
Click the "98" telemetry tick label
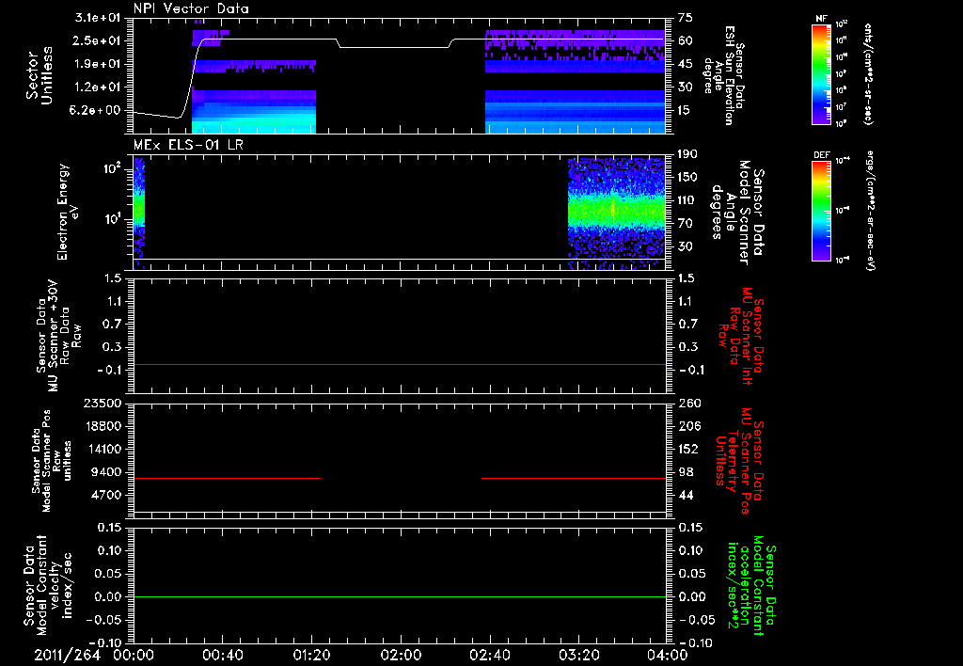point(686,472)
